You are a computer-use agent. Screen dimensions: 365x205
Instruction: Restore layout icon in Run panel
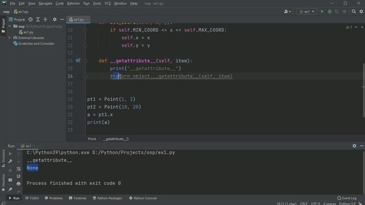10,180
